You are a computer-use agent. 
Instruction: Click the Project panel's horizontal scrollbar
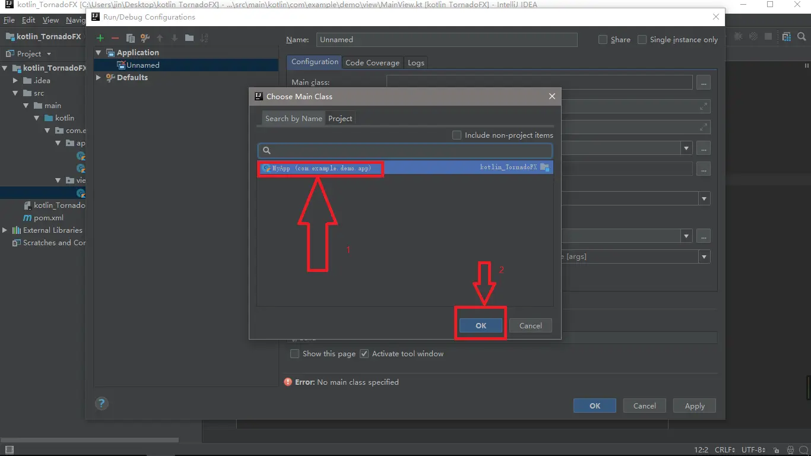click(x=89, y=440)
